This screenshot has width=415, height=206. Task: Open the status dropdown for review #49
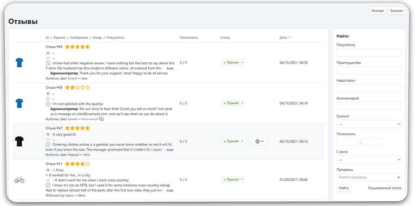(233, 63)
